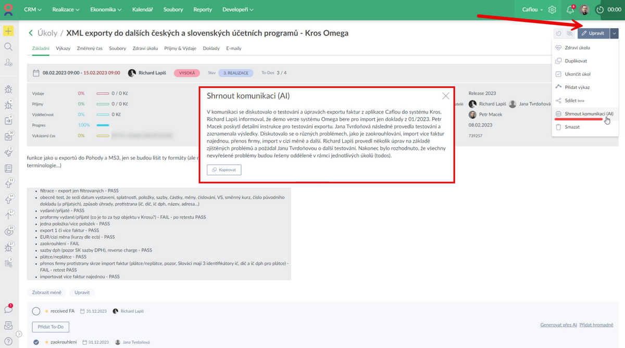Open the Ekonomika dropdown menu
The height and width of the screenshot is (348, 625).
[106, 10]
